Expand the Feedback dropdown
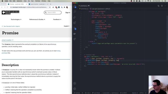168x94 pixels. 57,19
